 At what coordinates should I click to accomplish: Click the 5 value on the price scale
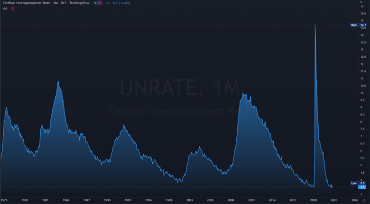pyautogui.click(x=361, y=165)
